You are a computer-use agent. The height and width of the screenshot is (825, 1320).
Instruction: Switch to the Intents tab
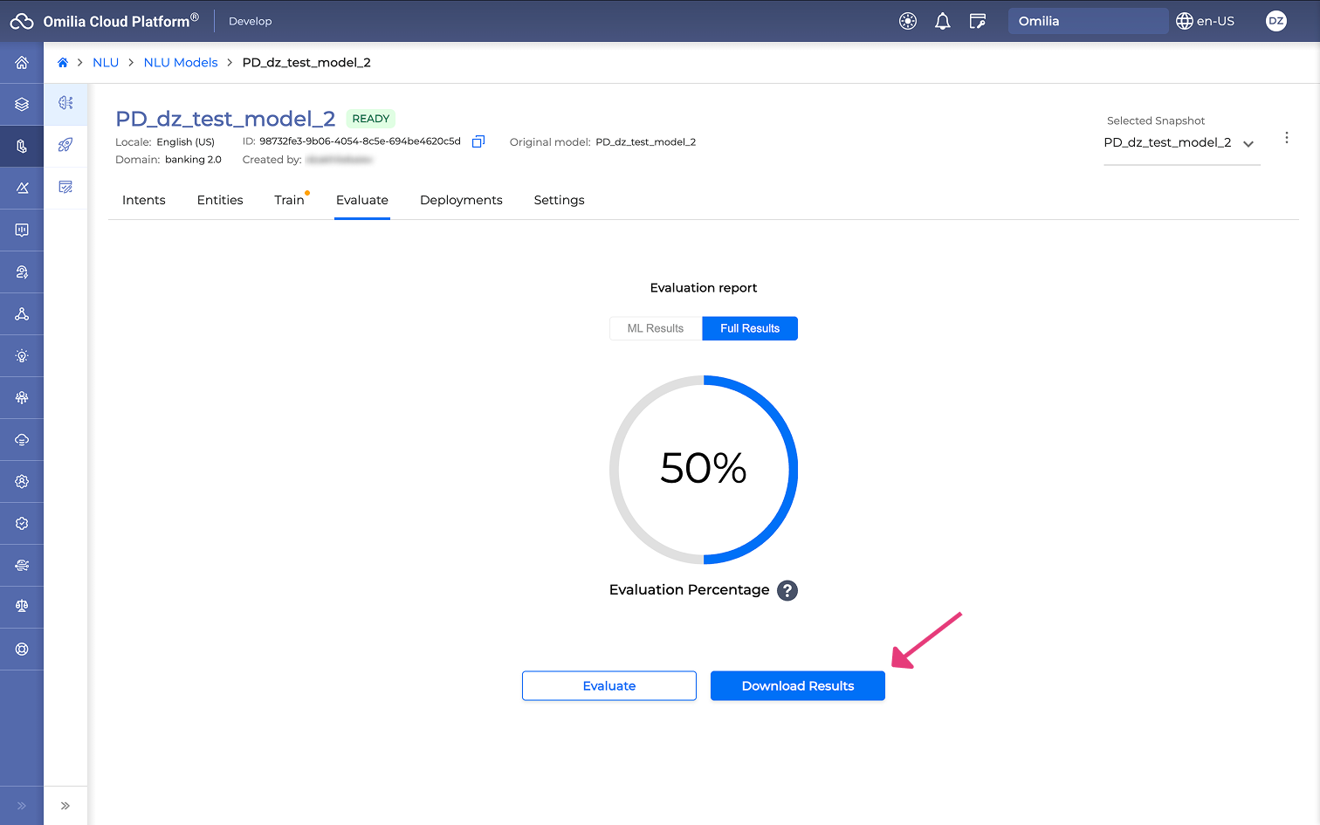pyautogui.click(x=144, y=200)
